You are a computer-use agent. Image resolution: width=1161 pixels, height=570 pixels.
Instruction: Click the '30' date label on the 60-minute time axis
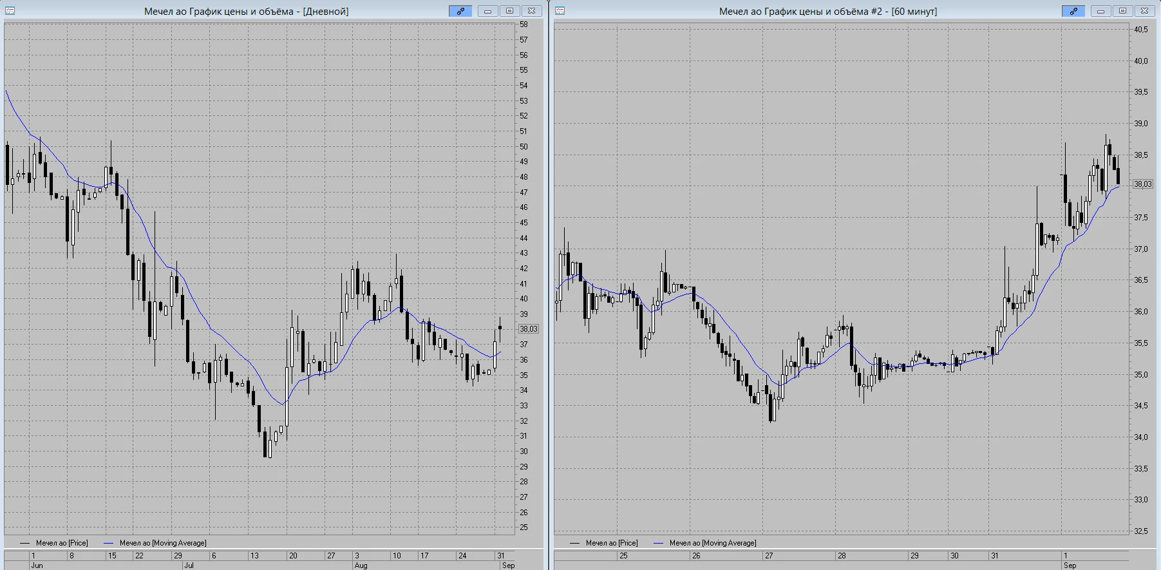pos(954,555)
